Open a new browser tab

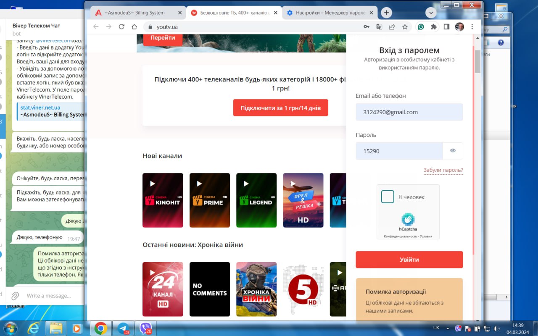(x=386, y=13)
